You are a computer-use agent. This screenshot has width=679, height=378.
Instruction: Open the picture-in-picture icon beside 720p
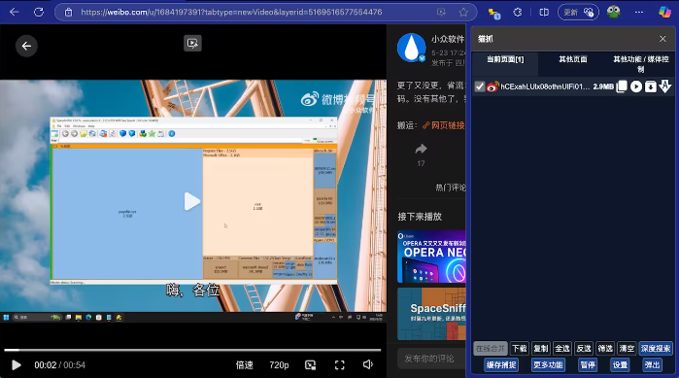[x=311, y=365]
